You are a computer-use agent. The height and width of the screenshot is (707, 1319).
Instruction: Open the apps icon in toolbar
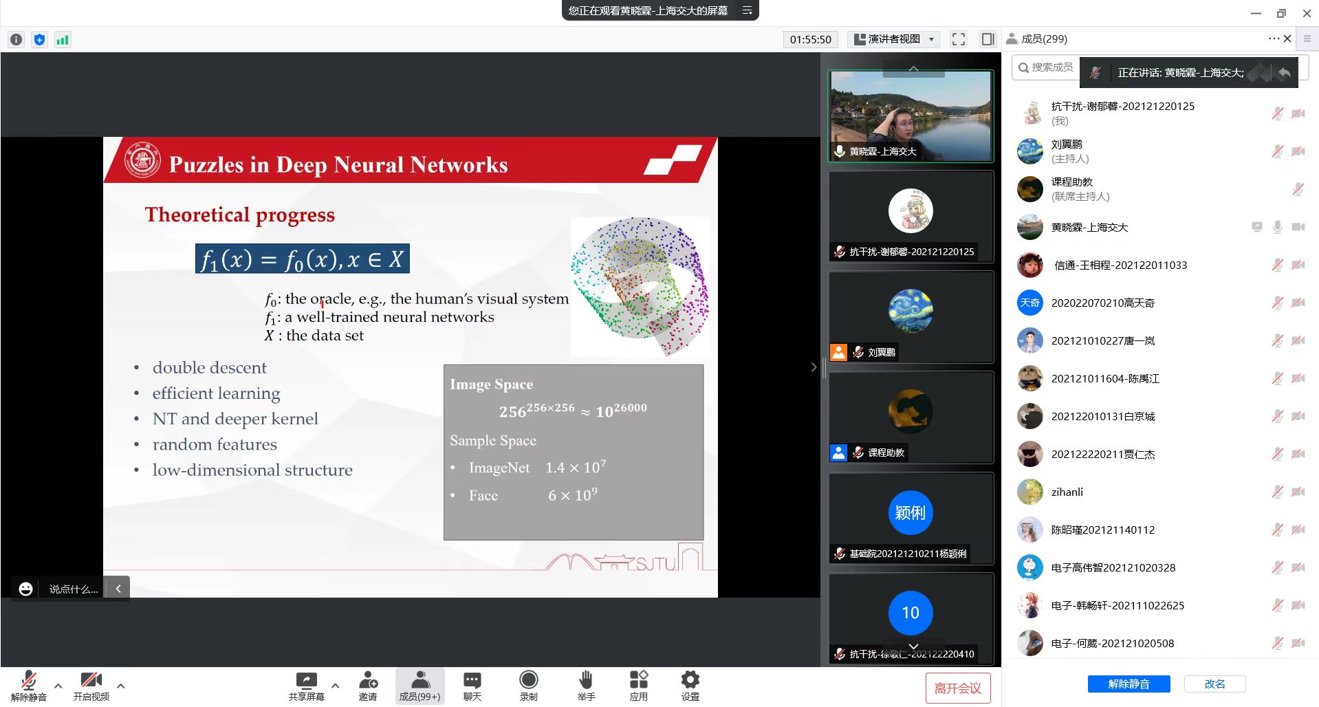638,681
